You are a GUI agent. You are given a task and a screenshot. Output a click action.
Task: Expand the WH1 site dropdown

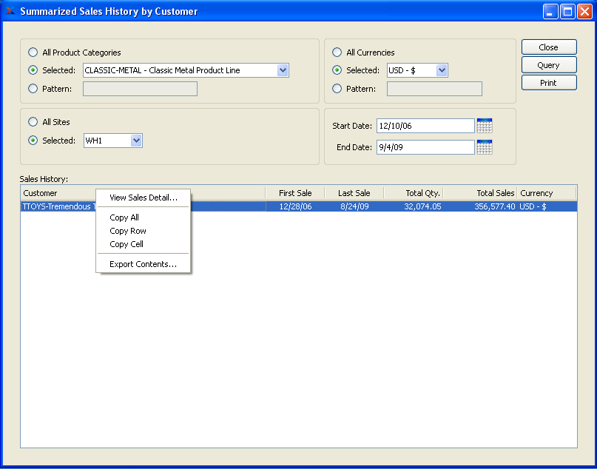tap(135, 141)
